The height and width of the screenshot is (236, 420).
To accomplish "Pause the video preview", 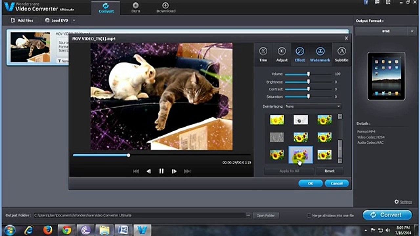I will tap(161, 171).
